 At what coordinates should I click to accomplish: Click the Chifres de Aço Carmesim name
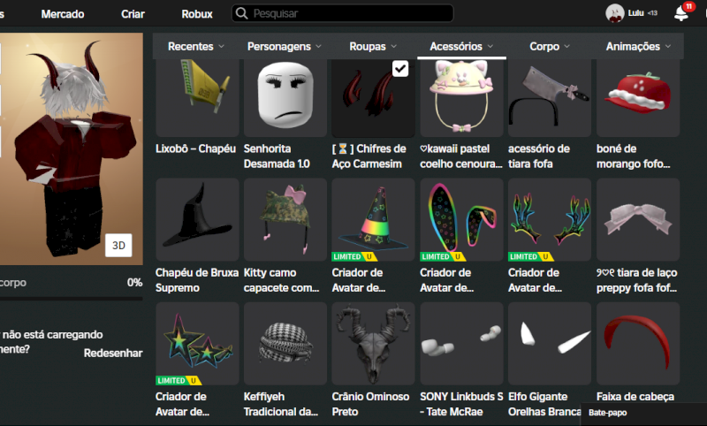click(369, 156)
